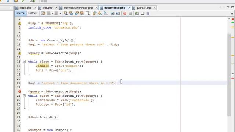Open the lista.php tab
The height and width of the screenshot is (132, 235).
(x=47, y=8)
